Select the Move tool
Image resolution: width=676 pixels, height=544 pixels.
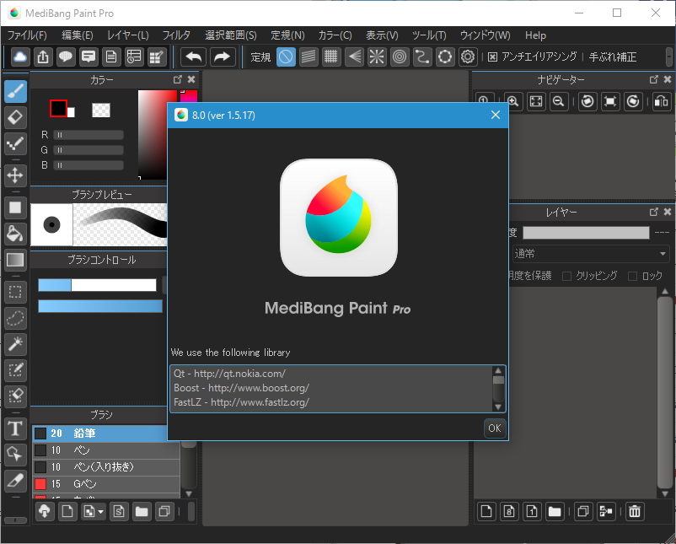pyautogui.click(x=14, y=175)
